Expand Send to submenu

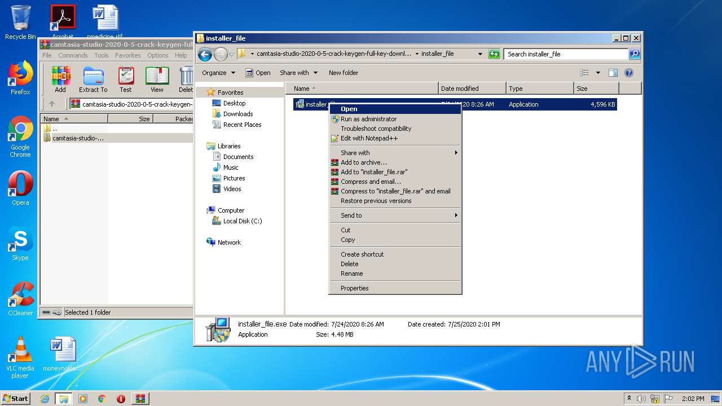point(395,215)
